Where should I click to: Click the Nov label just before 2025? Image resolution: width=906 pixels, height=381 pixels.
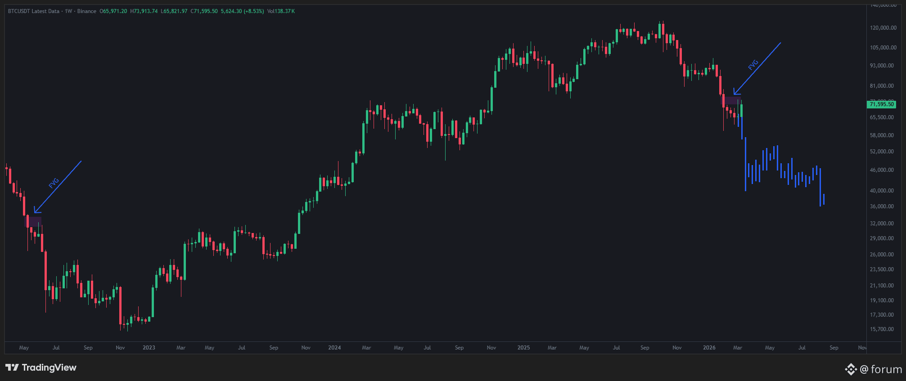(491, 348)
